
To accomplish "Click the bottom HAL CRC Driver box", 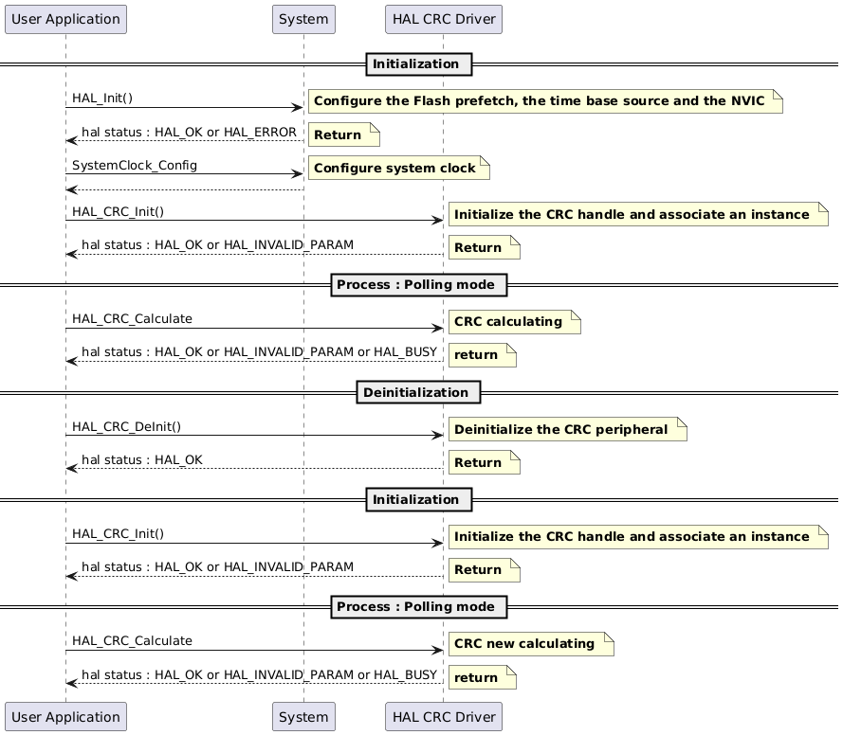I will 443,716.
